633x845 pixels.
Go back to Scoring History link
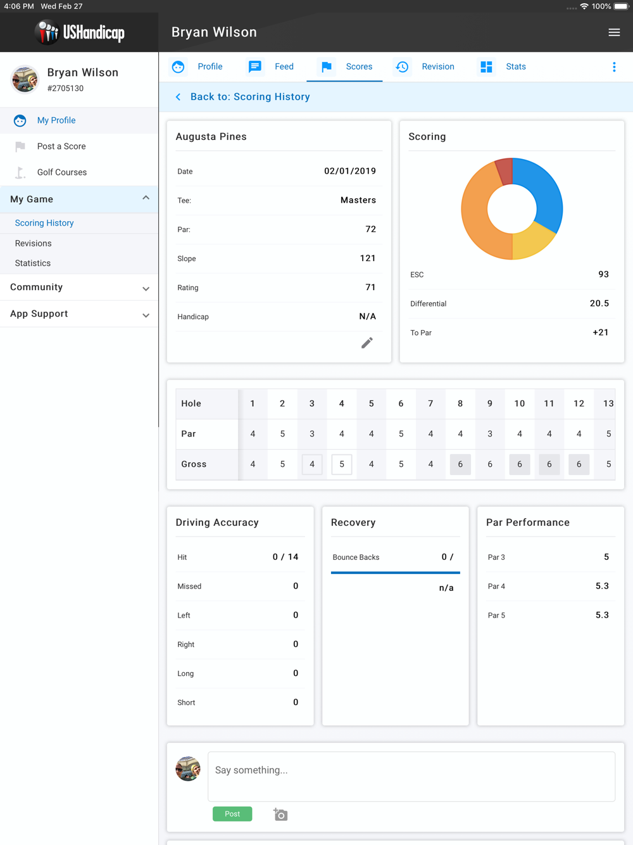click(x=250, y=97)
